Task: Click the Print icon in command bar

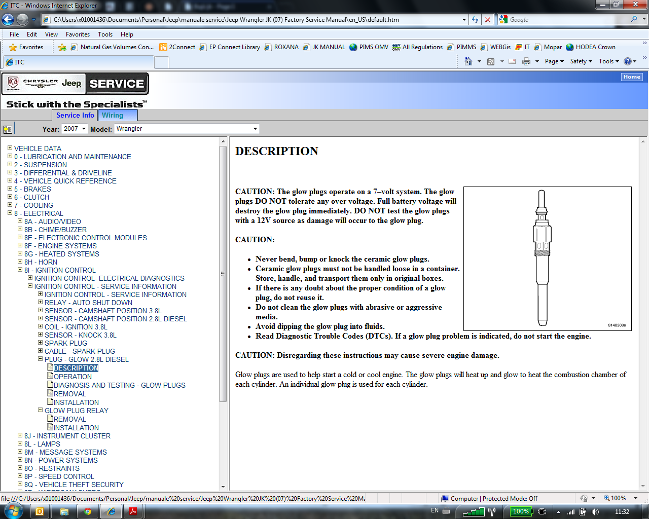Action: [526, 61]
